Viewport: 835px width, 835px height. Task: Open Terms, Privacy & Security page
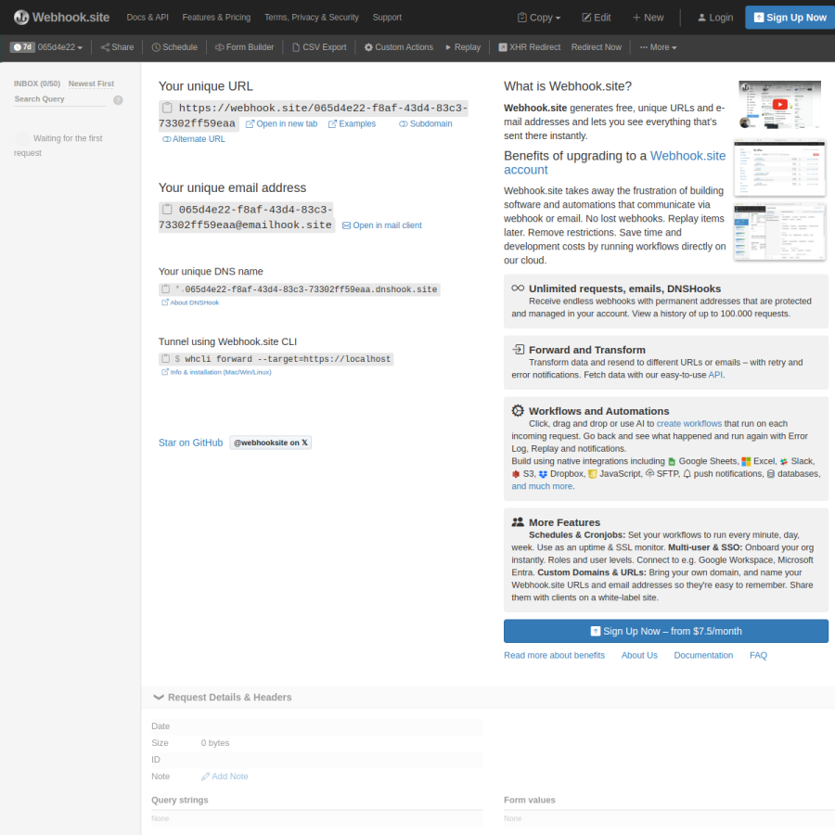coord(312,18)
